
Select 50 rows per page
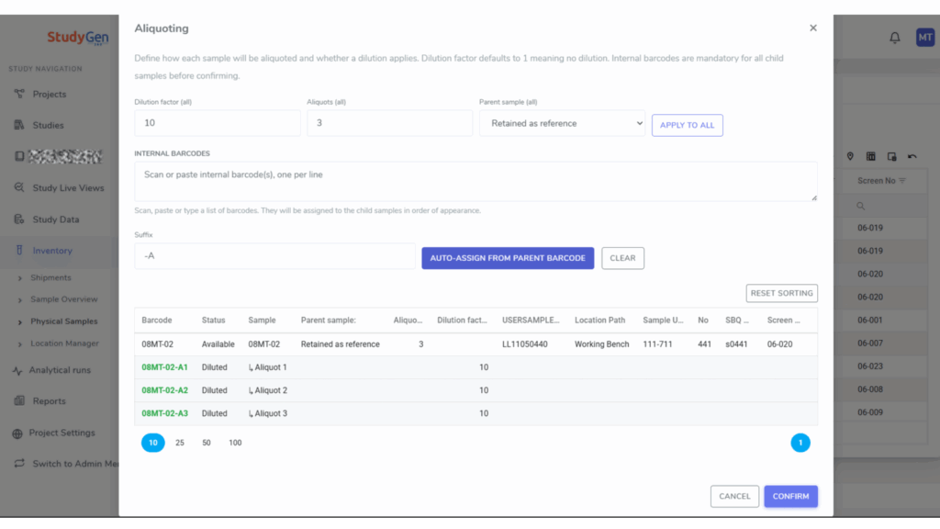click(x=207, y=443)
